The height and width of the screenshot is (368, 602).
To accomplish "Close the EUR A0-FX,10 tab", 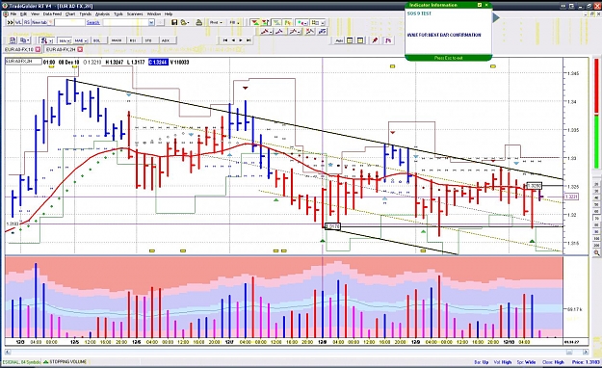I will pos(38,49).
